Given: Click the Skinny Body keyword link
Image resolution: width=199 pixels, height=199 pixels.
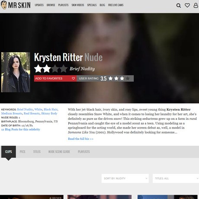Looking at the screenshot, I should 49,113.
